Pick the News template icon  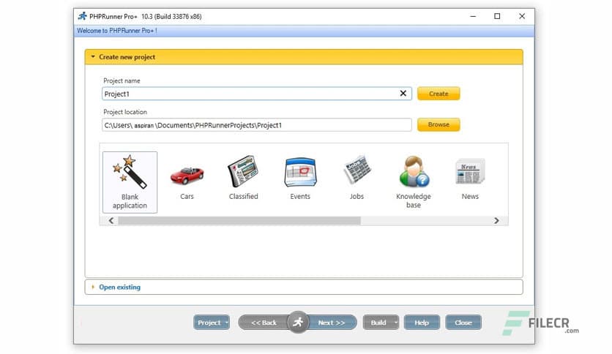470,172
